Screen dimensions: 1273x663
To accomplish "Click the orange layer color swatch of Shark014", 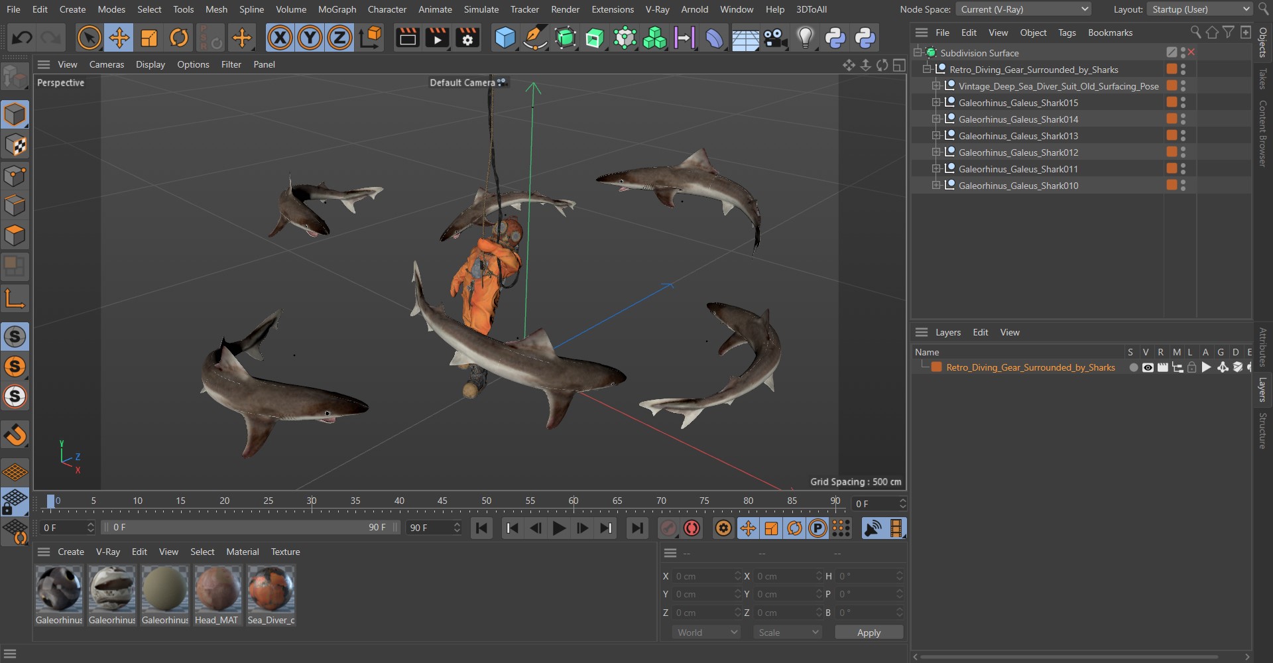I will [1172, 119].
